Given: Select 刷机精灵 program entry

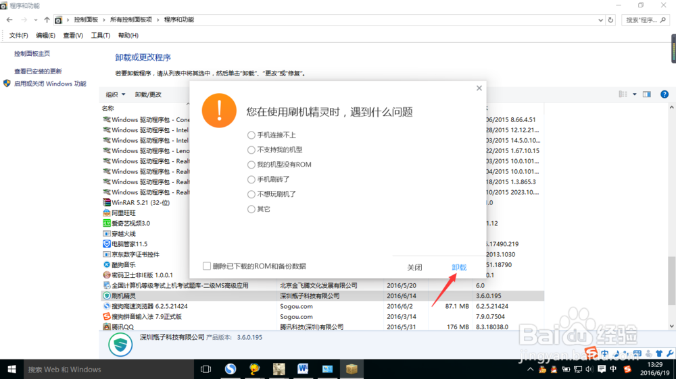Looking at the screenshot, I should [x=322, y=296].
